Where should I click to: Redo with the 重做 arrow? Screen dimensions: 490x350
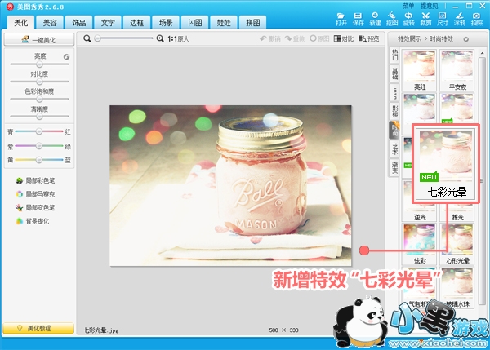[x=294, y=38]
